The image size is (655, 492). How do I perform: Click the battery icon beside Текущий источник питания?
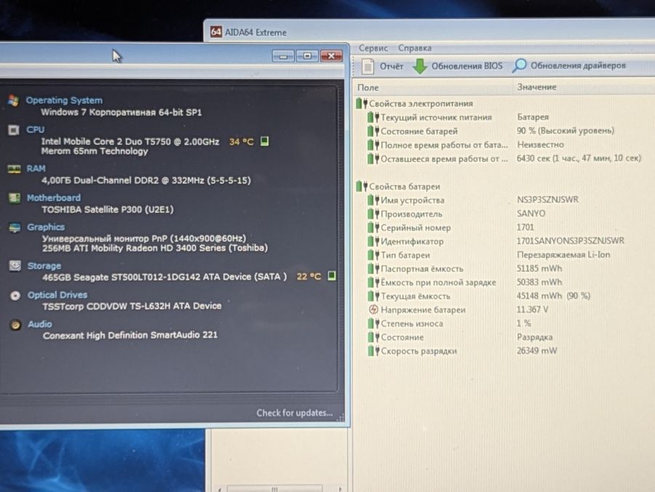[373, 117]
